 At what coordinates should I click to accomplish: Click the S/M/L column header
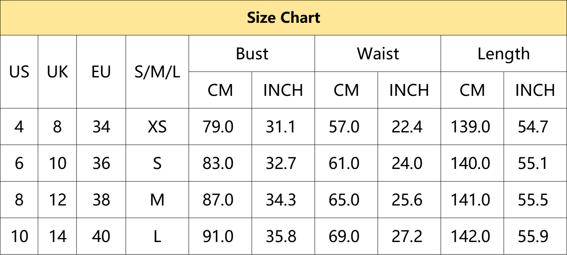pyautogui.click(x=157, y=72)
